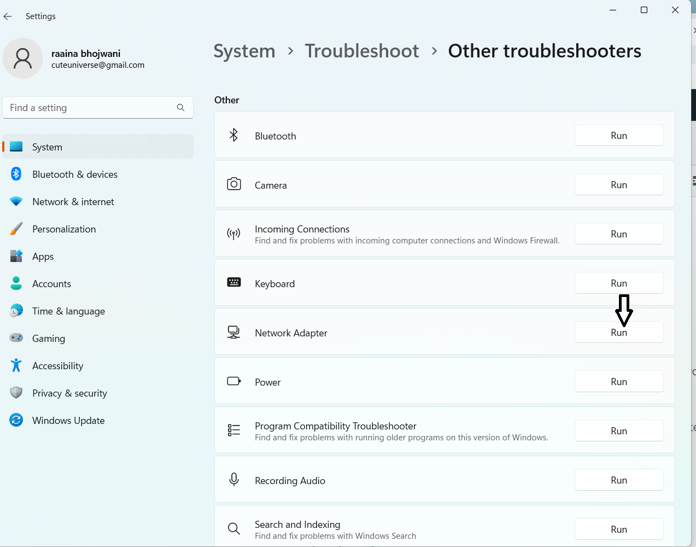The height and width of the screenshot is (547, 696).
Task: Click the System breadcrumb link
Action: pyautogui.click(x=244, y=51)
